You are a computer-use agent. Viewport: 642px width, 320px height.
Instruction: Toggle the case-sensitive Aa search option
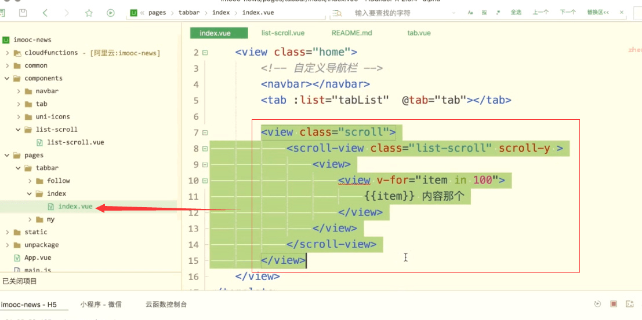tap(470, 13)
